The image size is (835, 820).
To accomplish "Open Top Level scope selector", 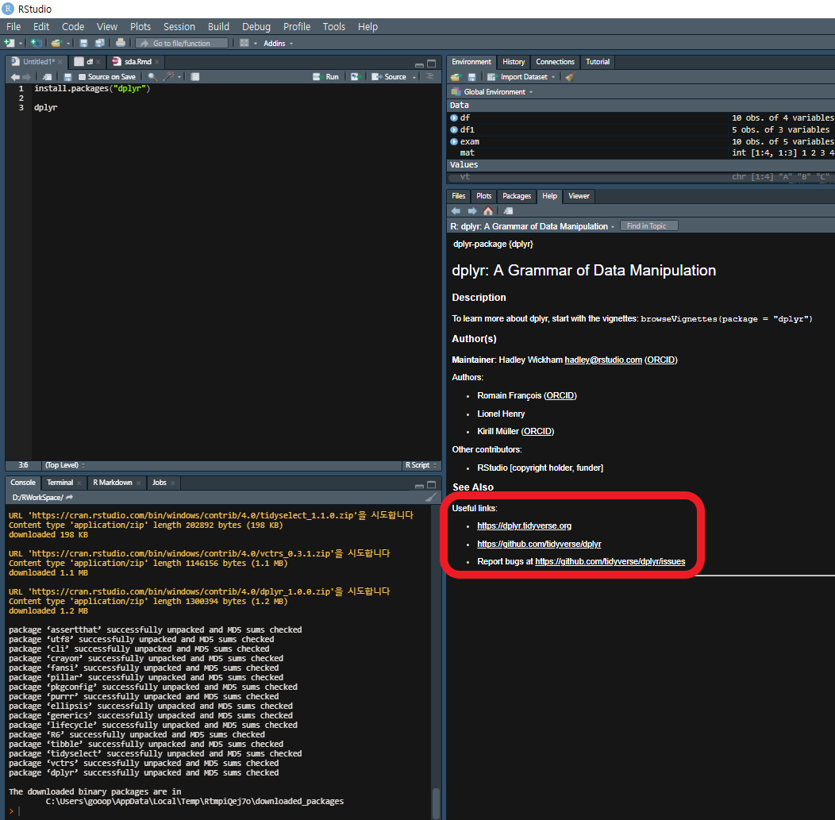I will point(65,465).
